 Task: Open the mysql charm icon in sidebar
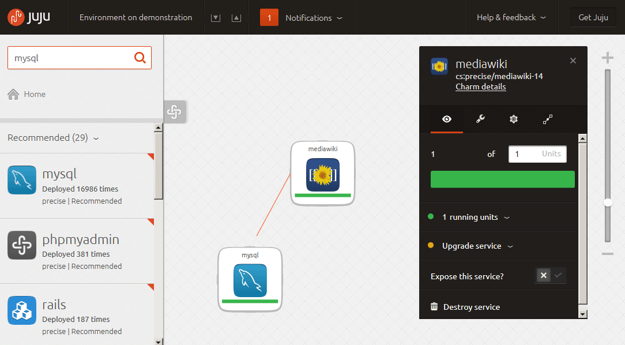point(22,180)
